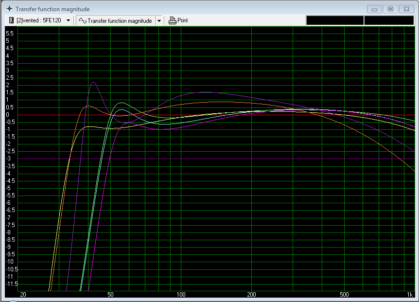Viewport: 419px width, 302px height.
Task: Click the 1k frequency axis label
Action: (x=410, y=295)
